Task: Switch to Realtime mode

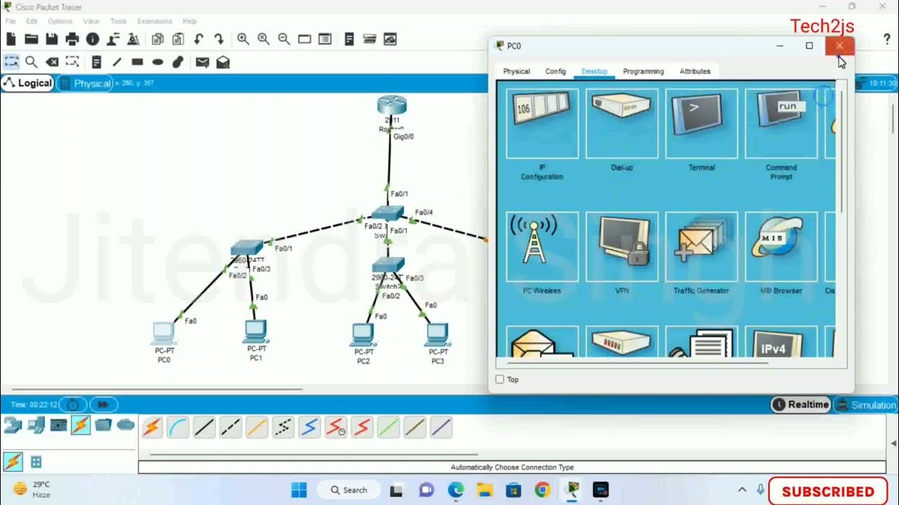Action: tap(801, 405)
